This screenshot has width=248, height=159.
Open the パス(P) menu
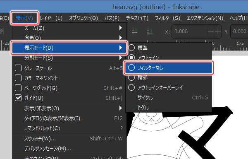pos(112,18)
